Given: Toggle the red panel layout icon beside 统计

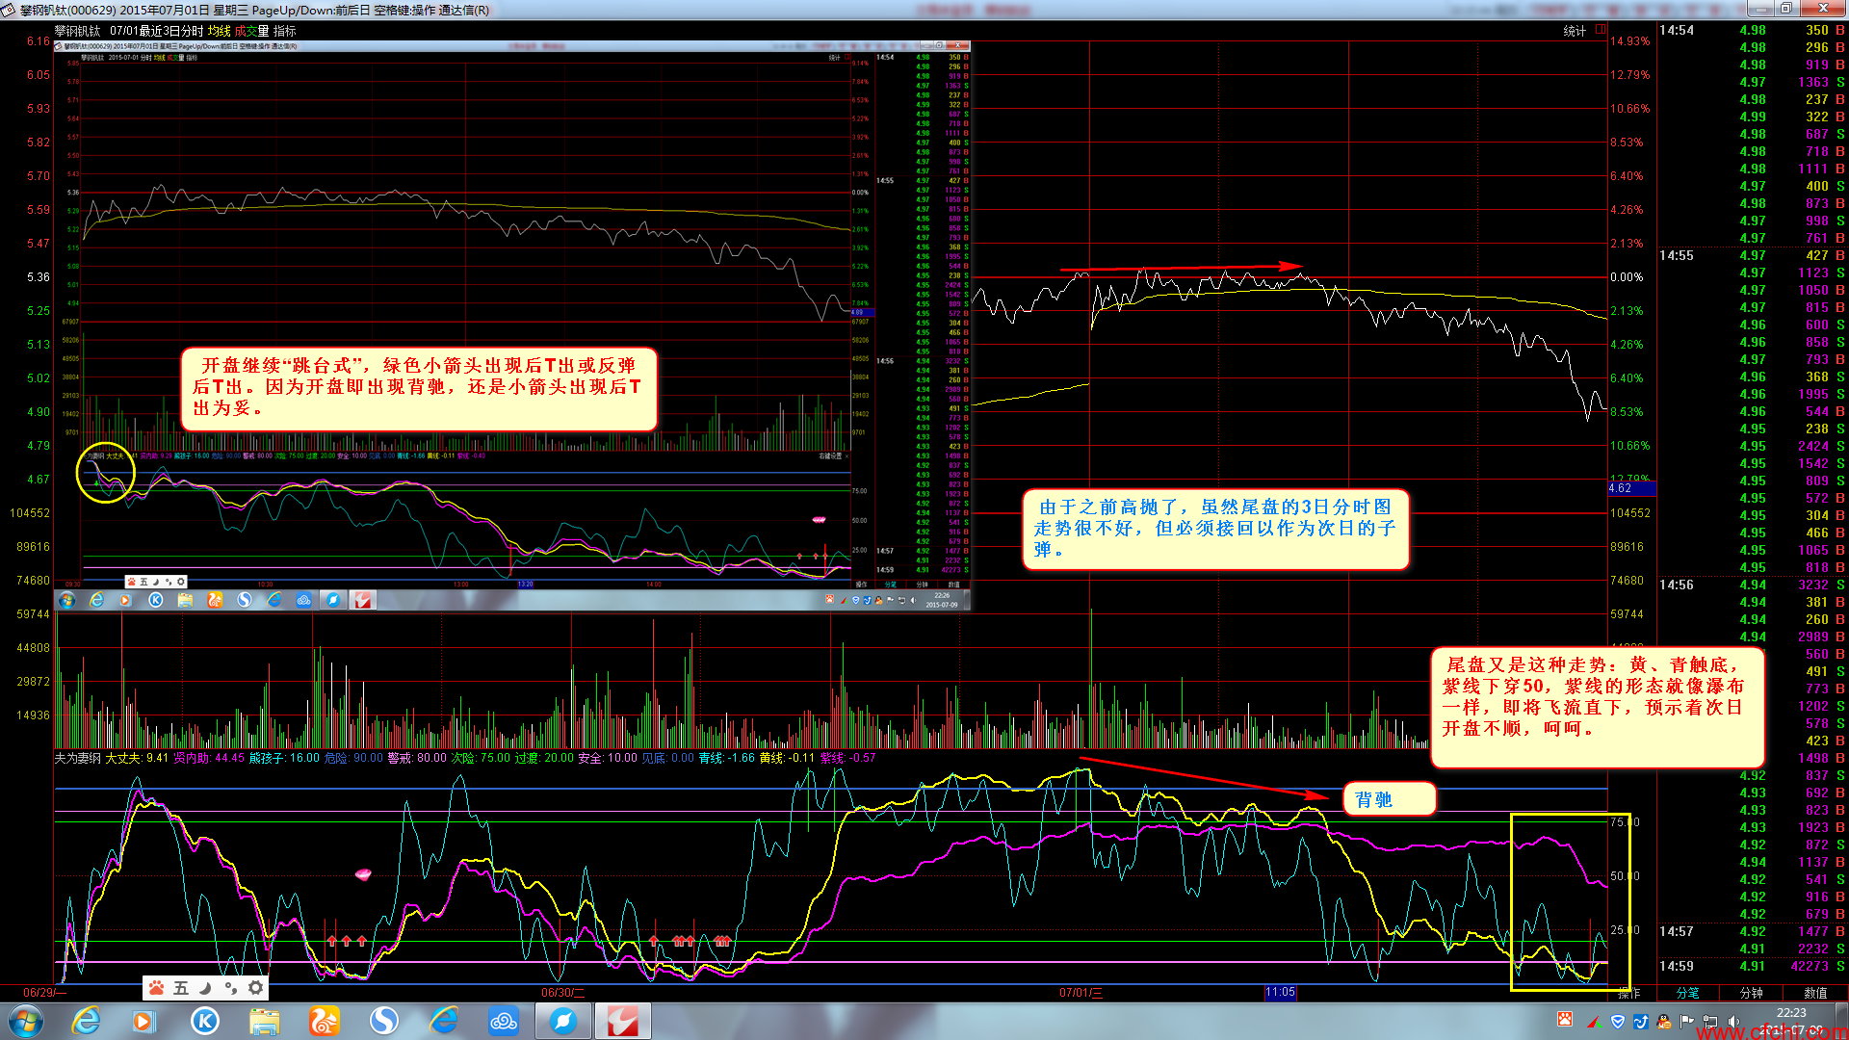Looking at the screenshot, I should point(1601,30).
